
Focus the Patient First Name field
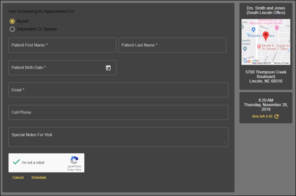coord(62,45)
